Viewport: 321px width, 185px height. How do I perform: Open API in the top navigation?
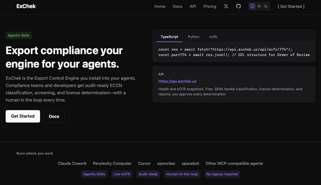pyautogui.click(x=193, y=6)
